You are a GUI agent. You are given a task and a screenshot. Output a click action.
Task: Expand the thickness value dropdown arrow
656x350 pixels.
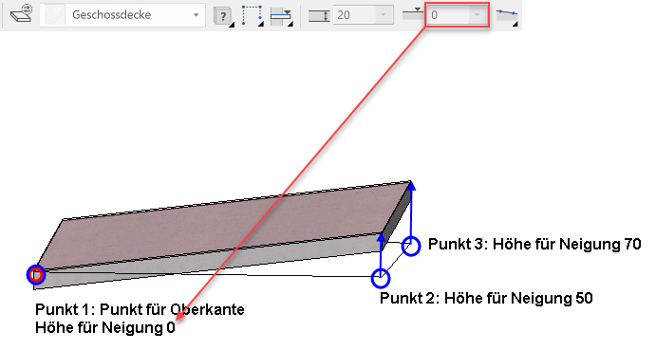pyautogui.click(x=384, y=15)
